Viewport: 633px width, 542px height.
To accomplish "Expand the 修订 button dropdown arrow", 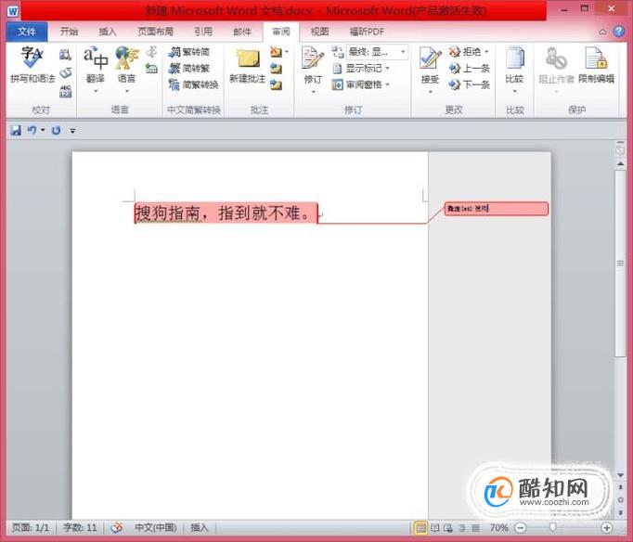I will click(314, 92).
